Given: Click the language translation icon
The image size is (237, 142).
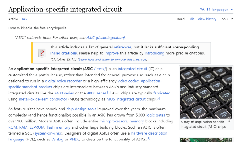Looking at the screenshot, I should click(202, 10).
